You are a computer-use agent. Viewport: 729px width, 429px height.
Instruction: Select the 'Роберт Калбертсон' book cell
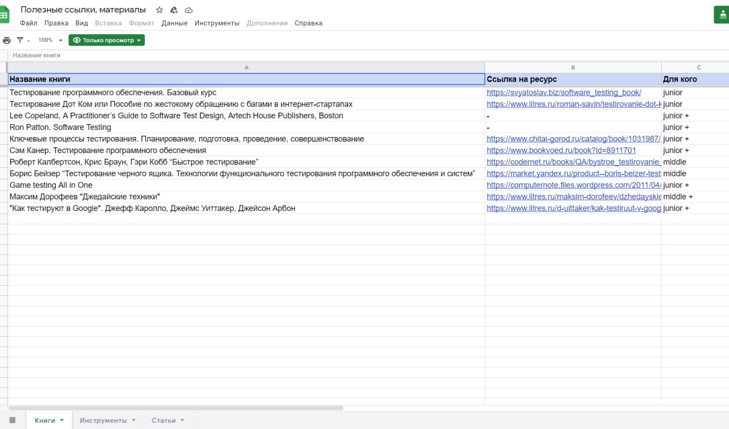[x=247, y=162]
